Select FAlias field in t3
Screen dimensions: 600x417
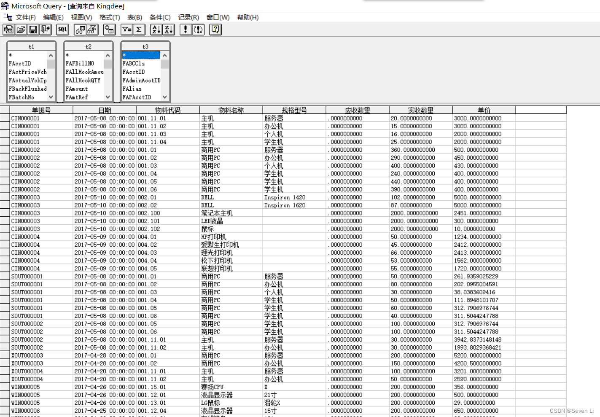pos(142,89)
